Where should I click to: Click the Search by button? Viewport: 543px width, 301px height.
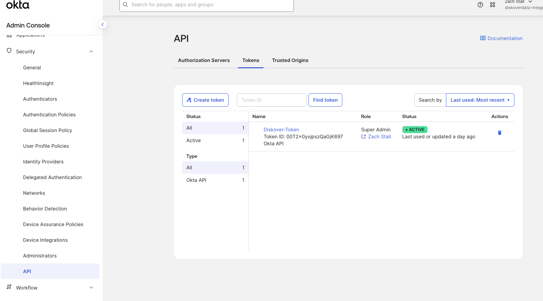[430, 100]
